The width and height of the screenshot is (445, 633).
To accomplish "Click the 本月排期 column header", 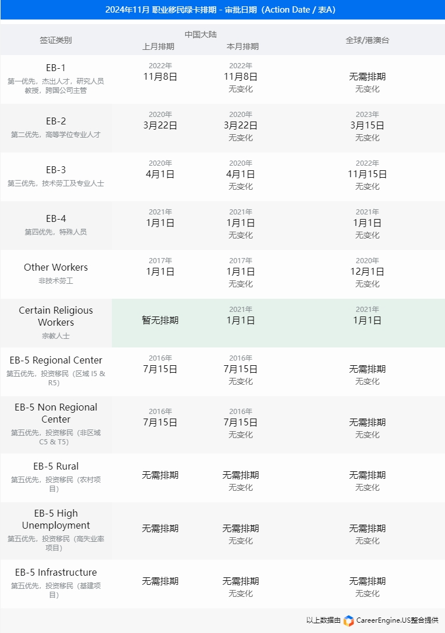I will tap(243, 46).
